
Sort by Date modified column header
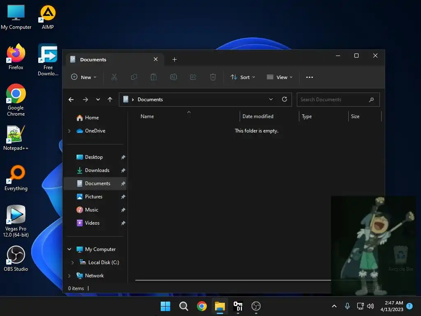pyautogui.click(x=269, y=116)
